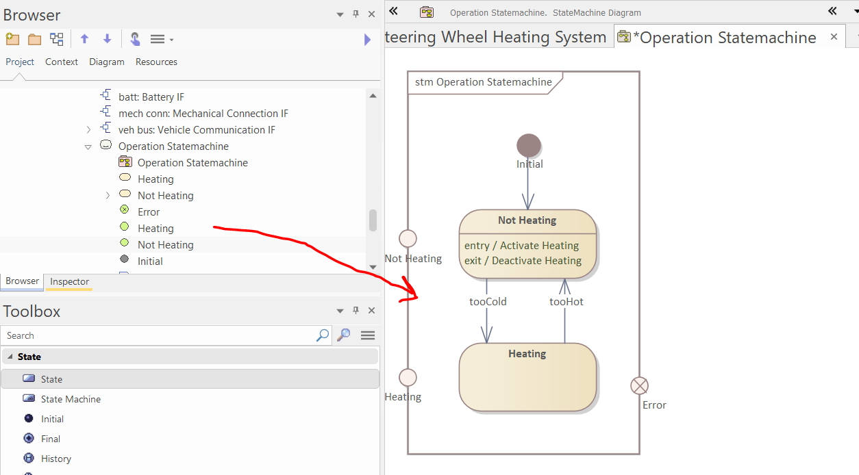This screenshot has width=859, height=475.
Task: Collapse the Operation Statemachine tree node
Action: click(88, 146)
